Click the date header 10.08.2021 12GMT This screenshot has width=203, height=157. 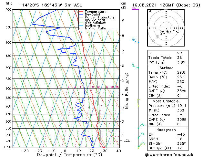[x=153, y=5]
